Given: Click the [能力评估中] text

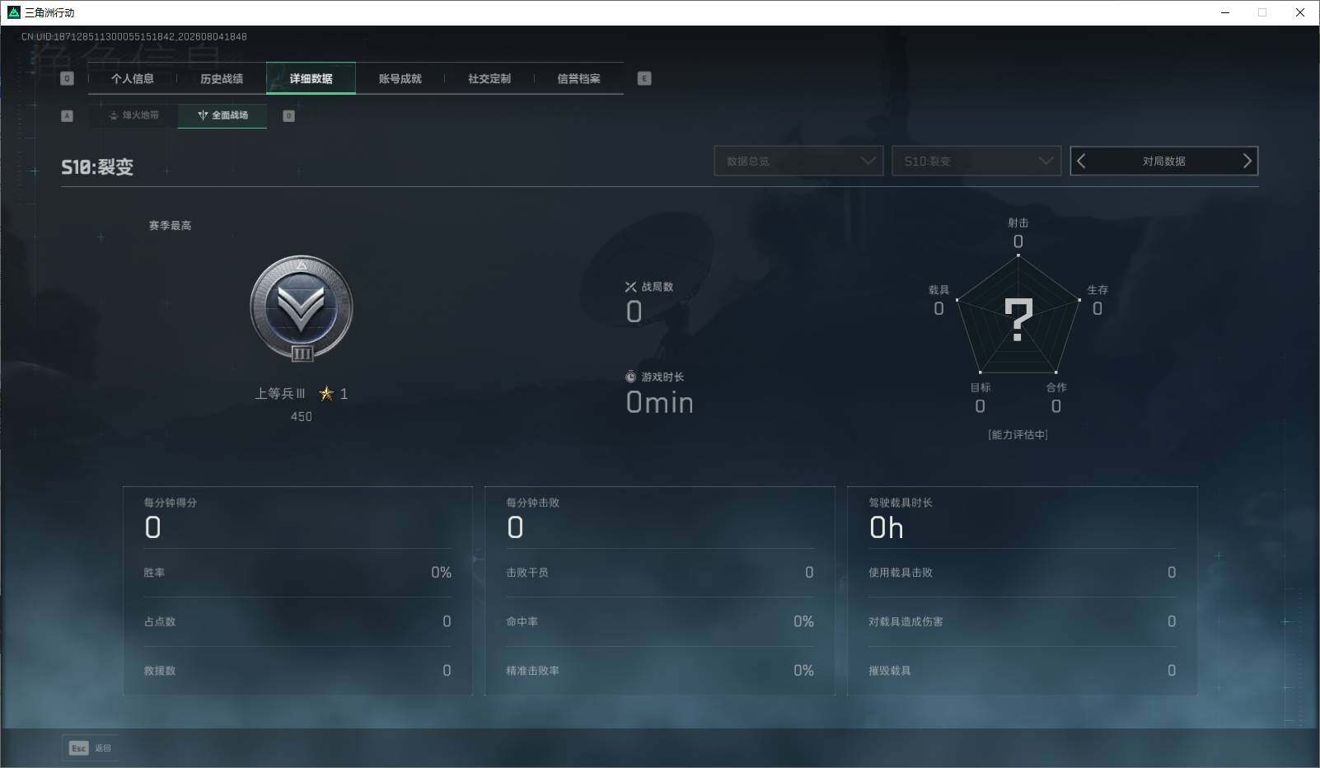Looking at the screenshot, I should pyautogui.click(x=1018, y=434).
